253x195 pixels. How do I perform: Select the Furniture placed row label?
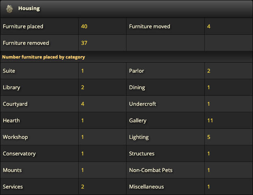(23, 26)
